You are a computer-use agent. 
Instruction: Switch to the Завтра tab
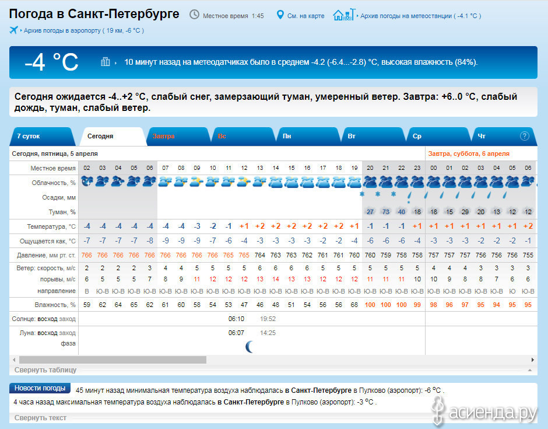(178, 136)
